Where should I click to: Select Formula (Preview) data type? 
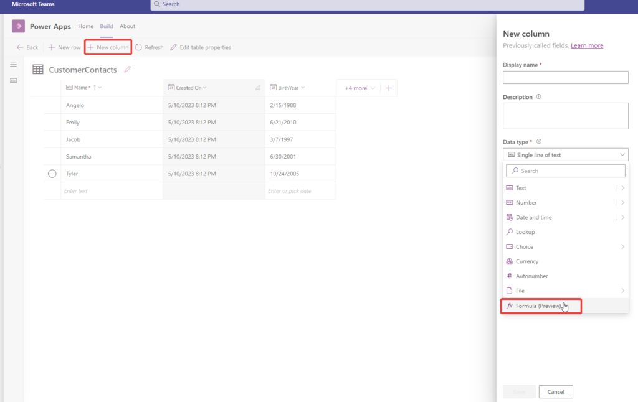coord(566,306)
